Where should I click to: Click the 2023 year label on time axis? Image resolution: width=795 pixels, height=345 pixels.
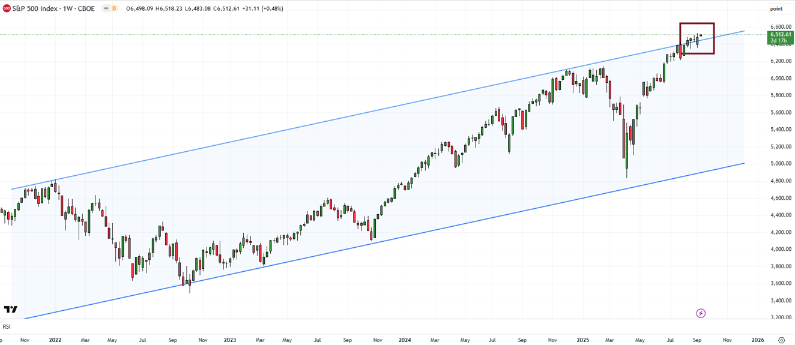[x=229, y=340]
